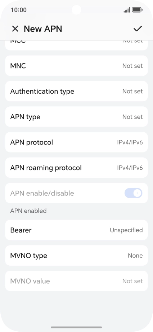This screenshot has width=153, height=332.
Task: Tap the APN enable/disable label
Action: (x=42, y=193)
